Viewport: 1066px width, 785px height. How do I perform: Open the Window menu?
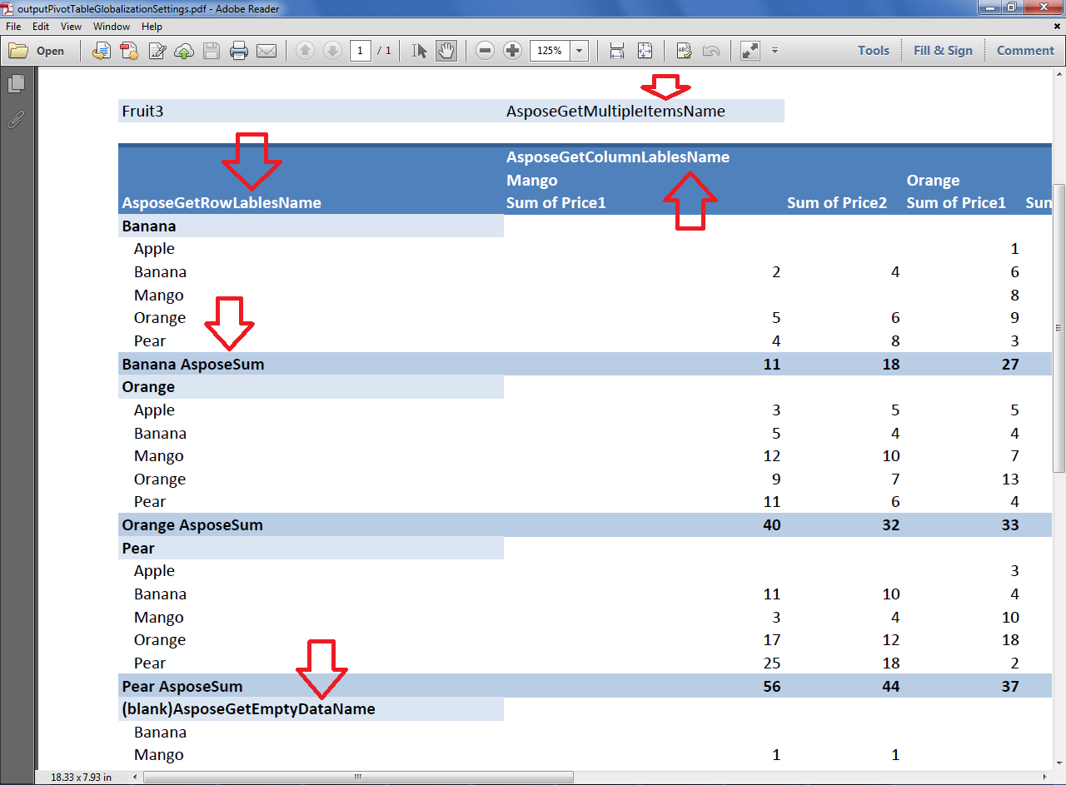coord(111,27)
